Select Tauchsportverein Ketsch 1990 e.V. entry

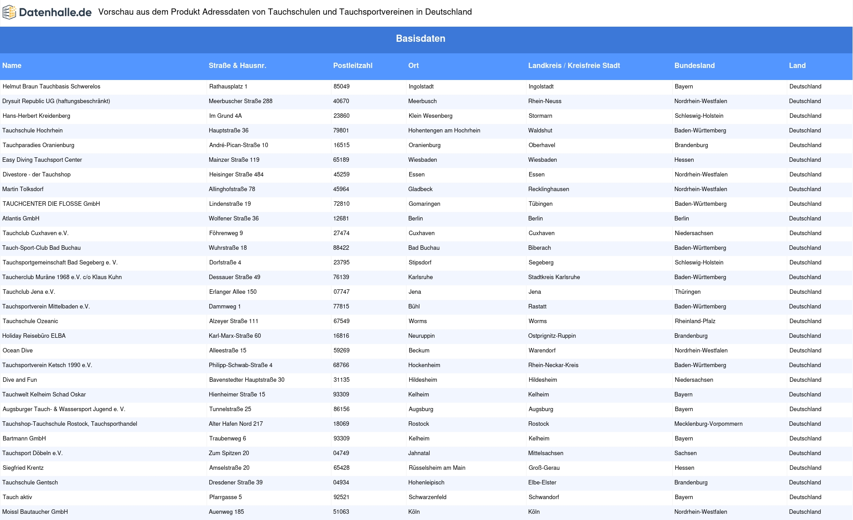click(x=47, y=365)
